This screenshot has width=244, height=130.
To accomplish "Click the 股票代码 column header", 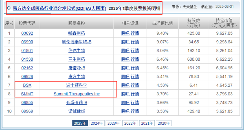I will pyautogui.click(x=27, y=23).
